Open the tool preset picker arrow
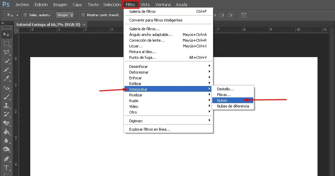 click(17, 15)
